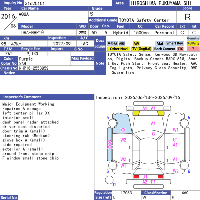This screenshot has width=200, height=200.
Task: Select the comment 'driver seat distorted'
Action: (26, 127)
